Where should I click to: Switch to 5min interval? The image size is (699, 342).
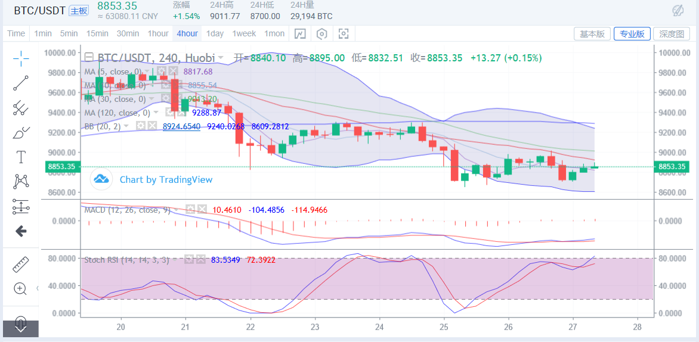tap(69, 33)
